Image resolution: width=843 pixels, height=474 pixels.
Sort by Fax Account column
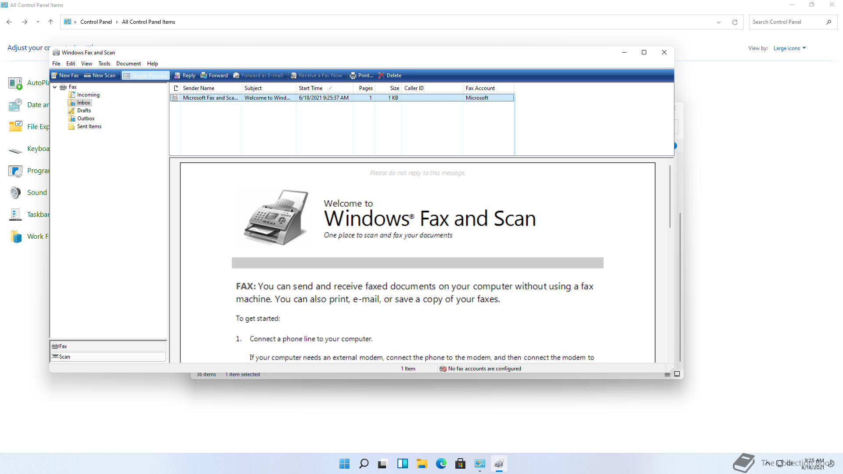point(488,88)
